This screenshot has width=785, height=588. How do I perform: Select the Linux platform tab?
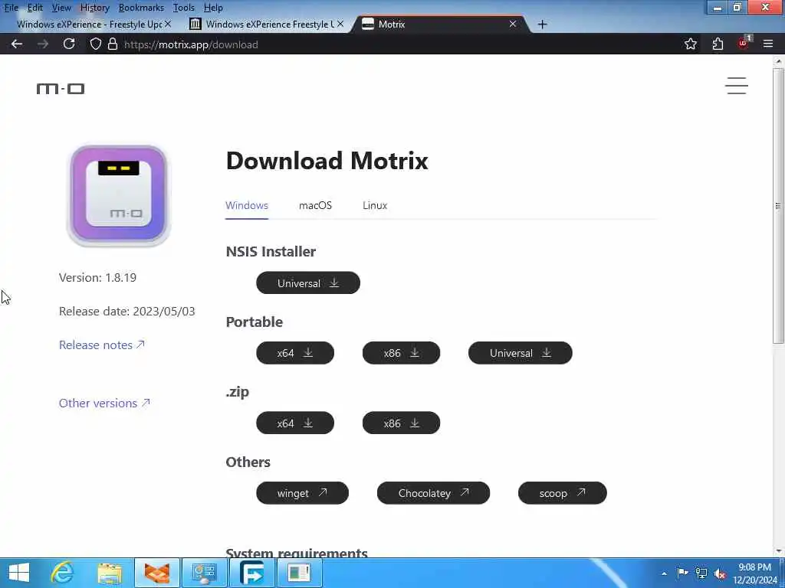pyautogui.click(x=374, y=205)
